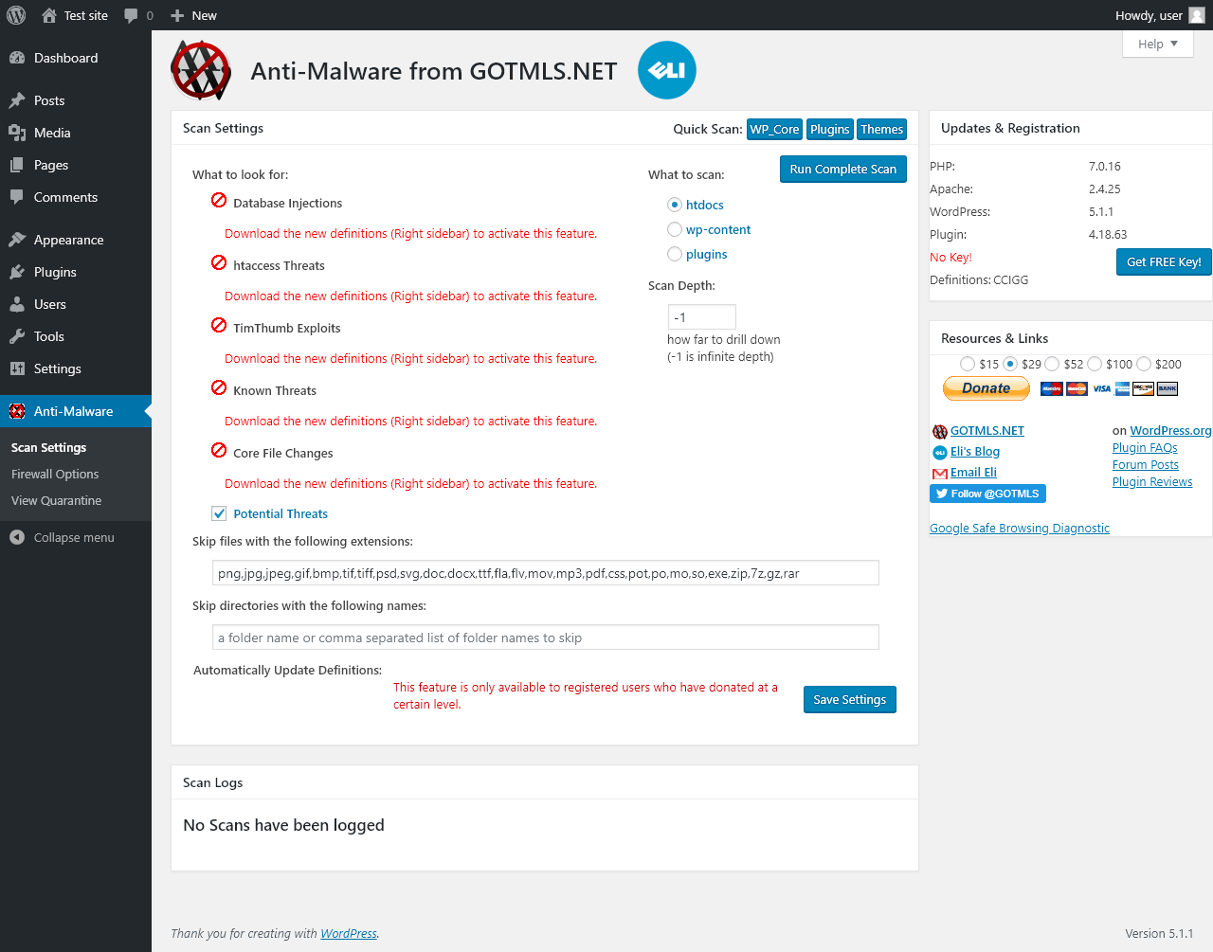Open the comments bubble icon in admin bar
This screenshot has width=1213, height=952.
tap(132, 15)
